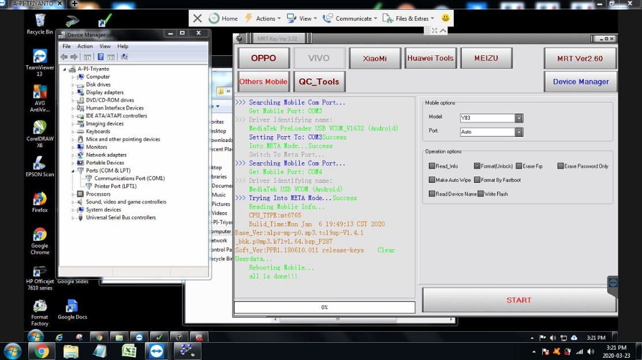Open Device Manager Help menu
642x360 pixels.
coord(123,46)
